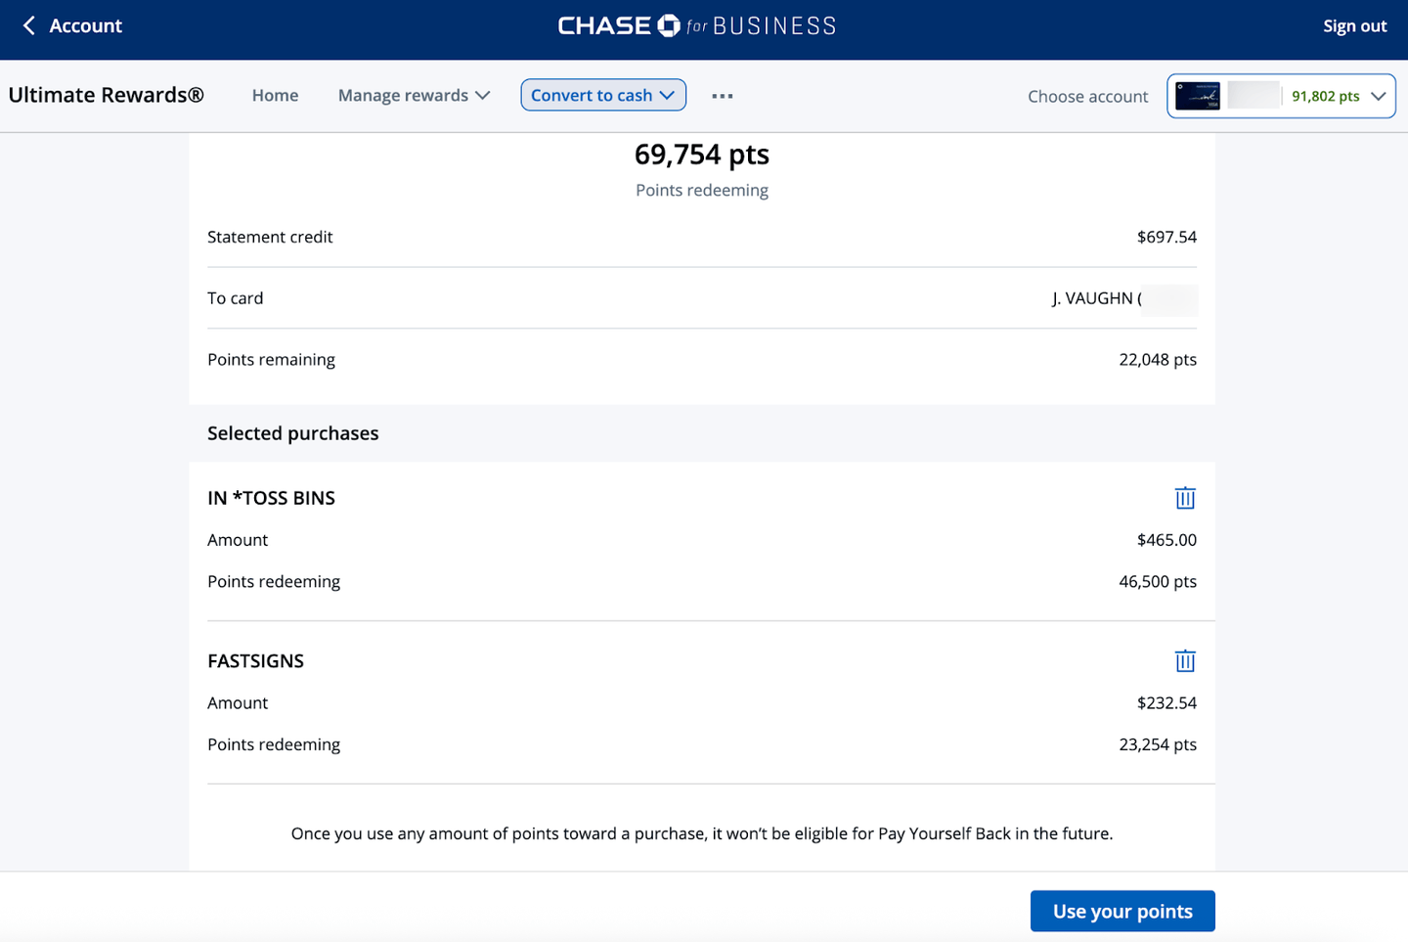
Task: Expand the Manage rewards menu
Action: 414,95
